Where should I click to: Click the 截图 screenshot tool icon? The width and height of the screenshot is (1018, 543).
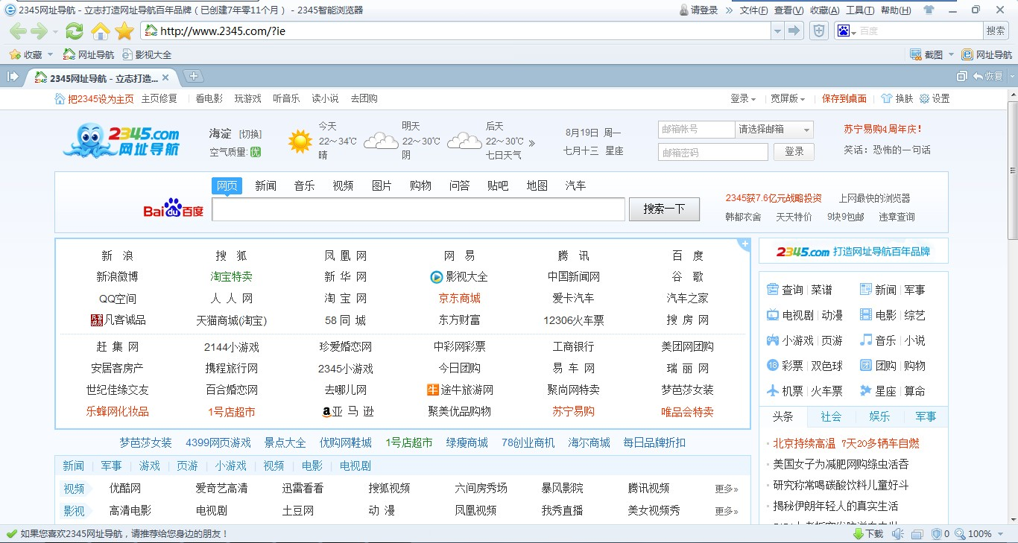pos(916,54)
